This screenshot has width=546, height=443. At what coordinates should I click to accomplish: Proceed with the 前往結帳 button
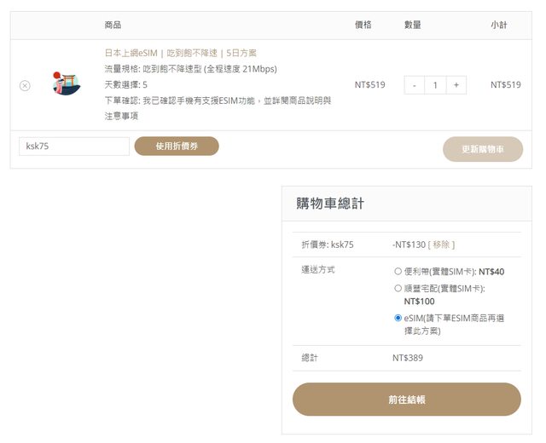(406, 399)
